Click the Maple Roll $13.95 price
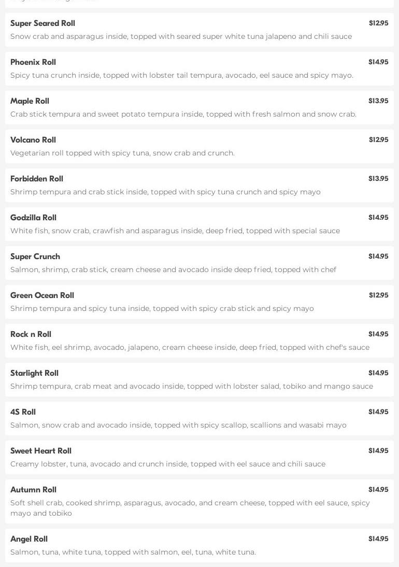Screen dimensions: 399x567 pos(378,101)
